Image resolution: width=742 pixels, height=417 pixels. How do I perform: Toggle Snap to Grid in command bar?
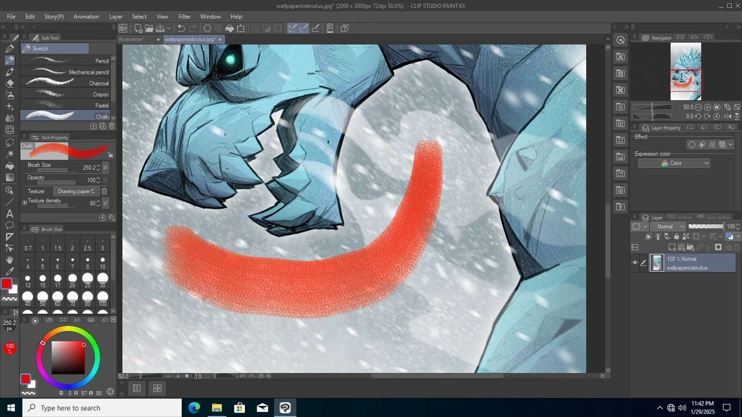pyautogui.click(x=315, y=28)
